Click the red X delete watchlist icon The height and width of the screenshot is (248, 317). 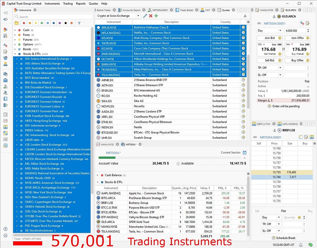pos(151,16)
